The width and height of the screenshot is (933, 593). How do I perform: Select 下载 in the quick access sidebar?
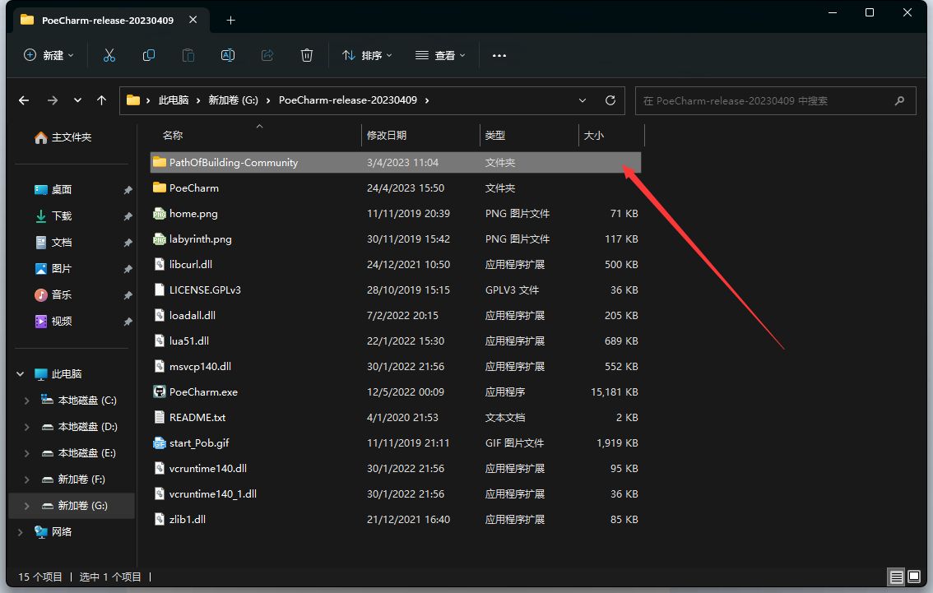tap(62, 216)
